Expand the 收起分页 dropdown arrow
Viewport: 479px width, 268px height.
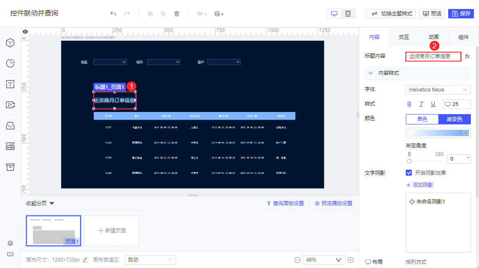point(52,203)
